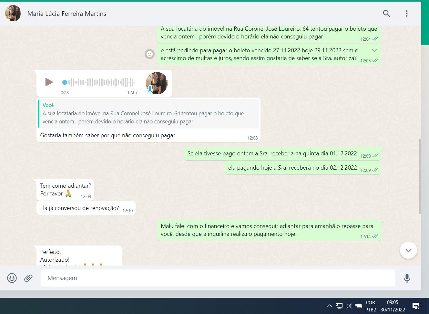
Task: Click the Mensagem text input field
Action: (x=218, y=278)
